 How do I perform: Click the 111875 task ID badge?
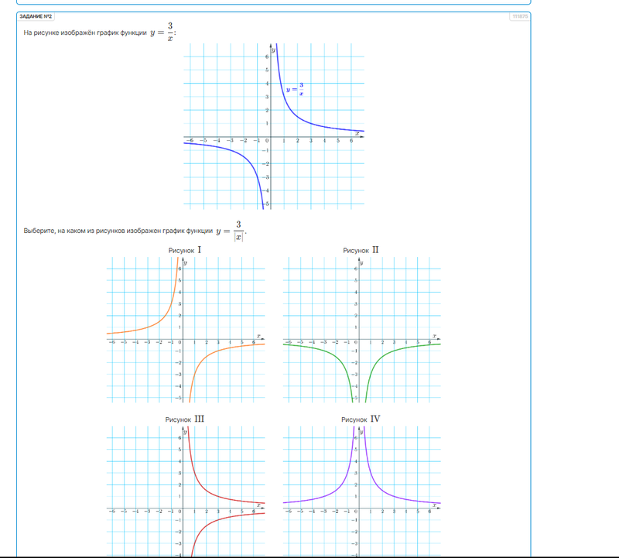518,16
